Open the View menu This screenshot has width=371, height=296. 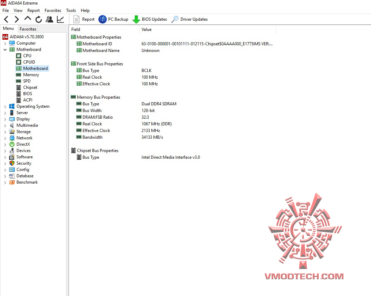tap(18, 11)
